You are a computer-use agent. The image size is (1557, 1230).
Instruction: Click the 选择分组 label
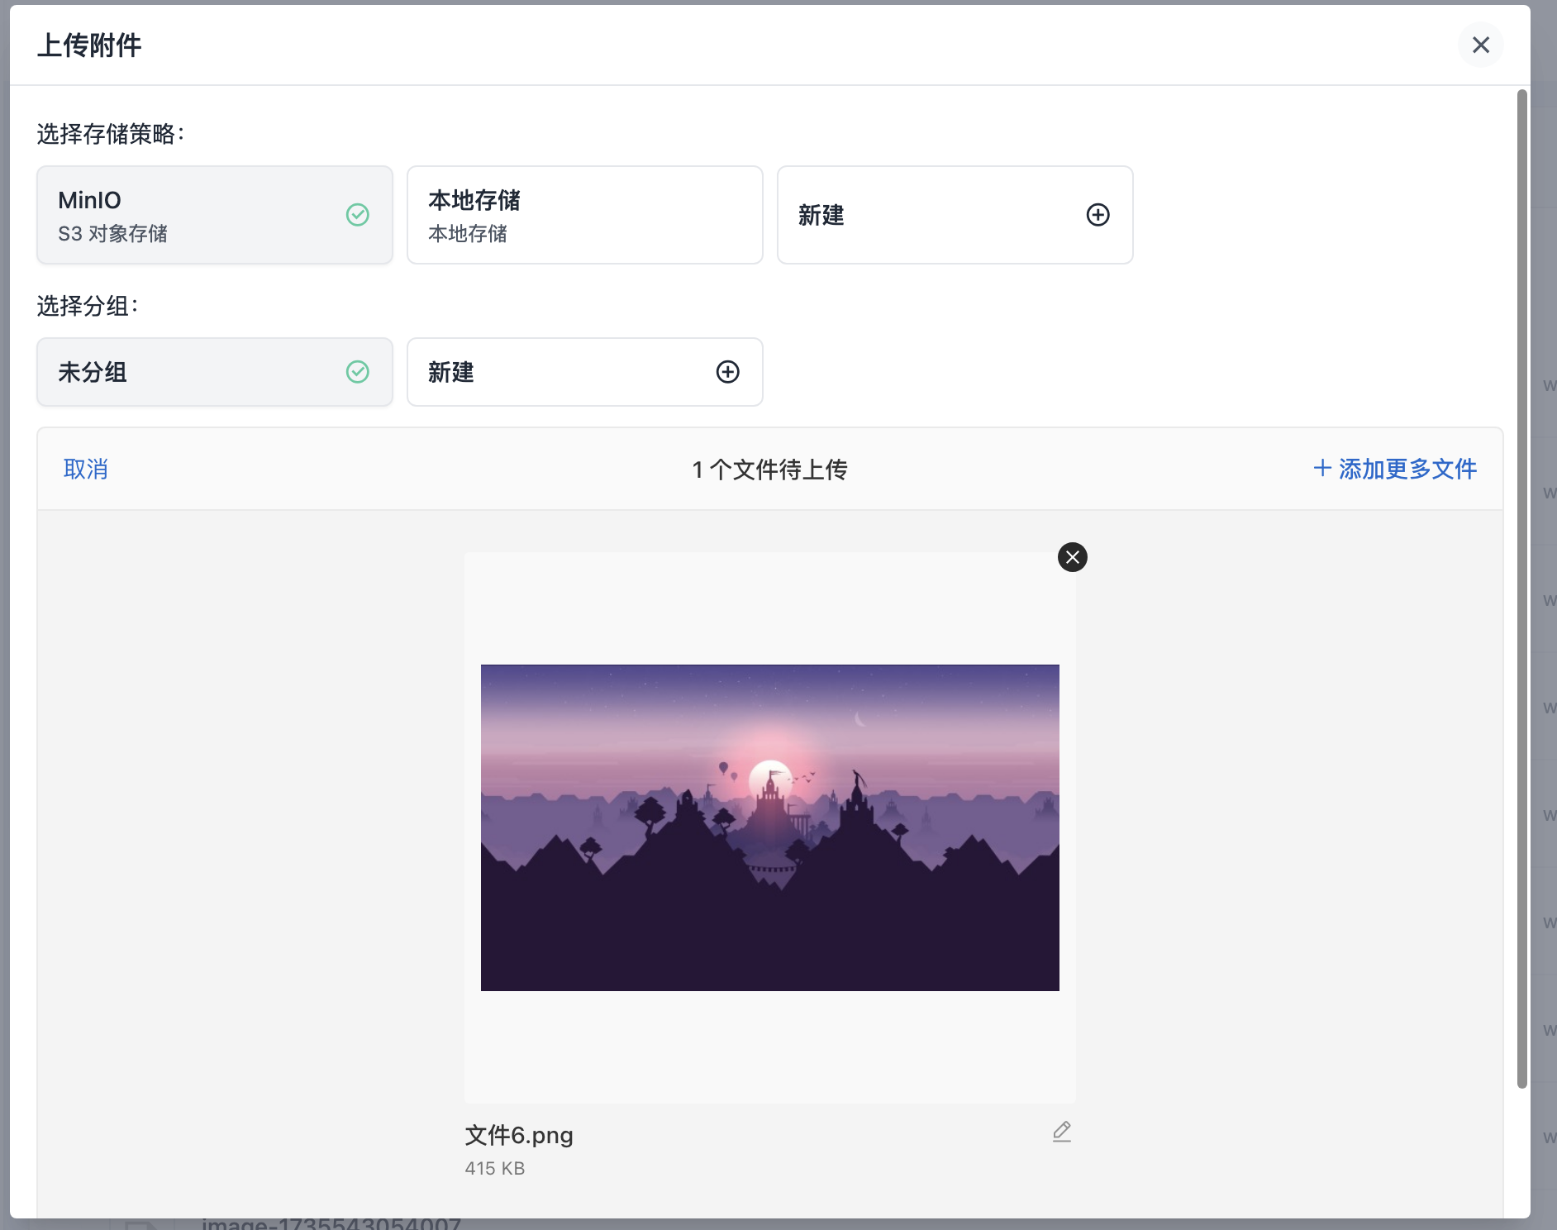point(87,306)
